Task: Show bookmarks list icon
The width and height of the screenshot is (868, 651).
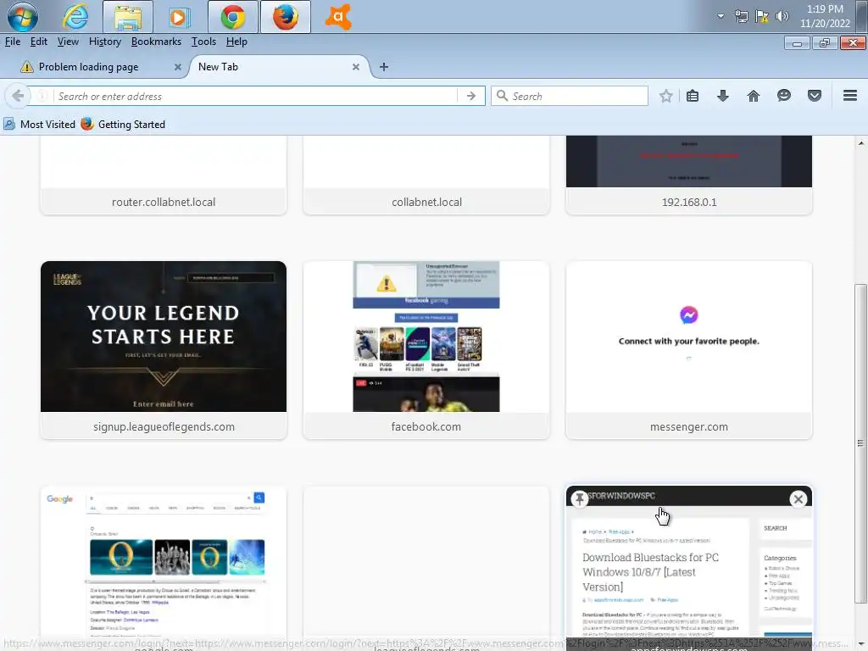Action: click(693, 97)
